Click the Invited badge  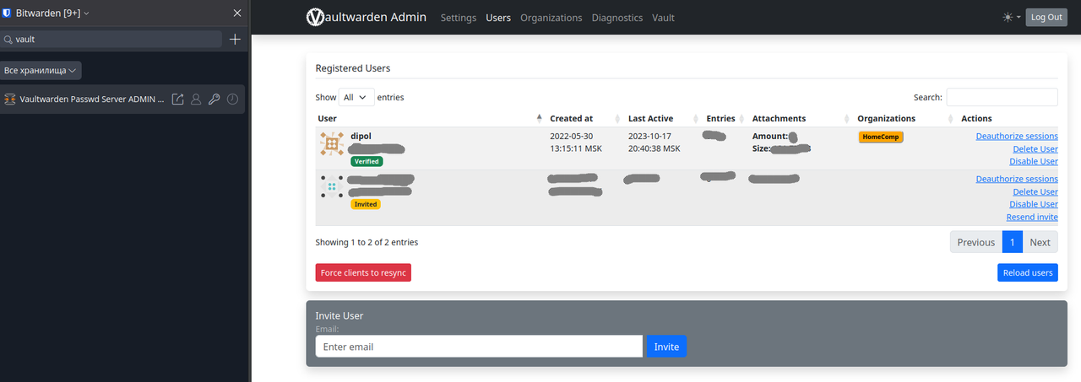366,204
